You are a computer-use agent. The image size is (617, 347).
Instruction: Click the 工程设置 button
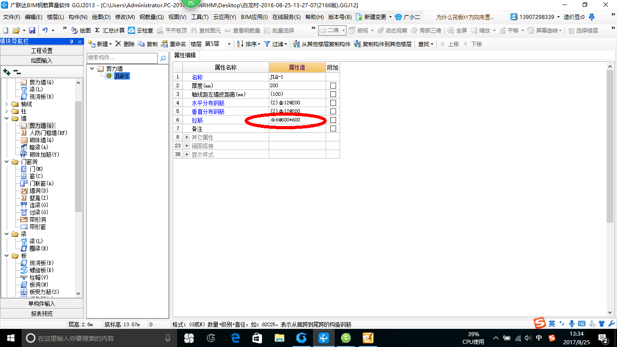point(42,51)
